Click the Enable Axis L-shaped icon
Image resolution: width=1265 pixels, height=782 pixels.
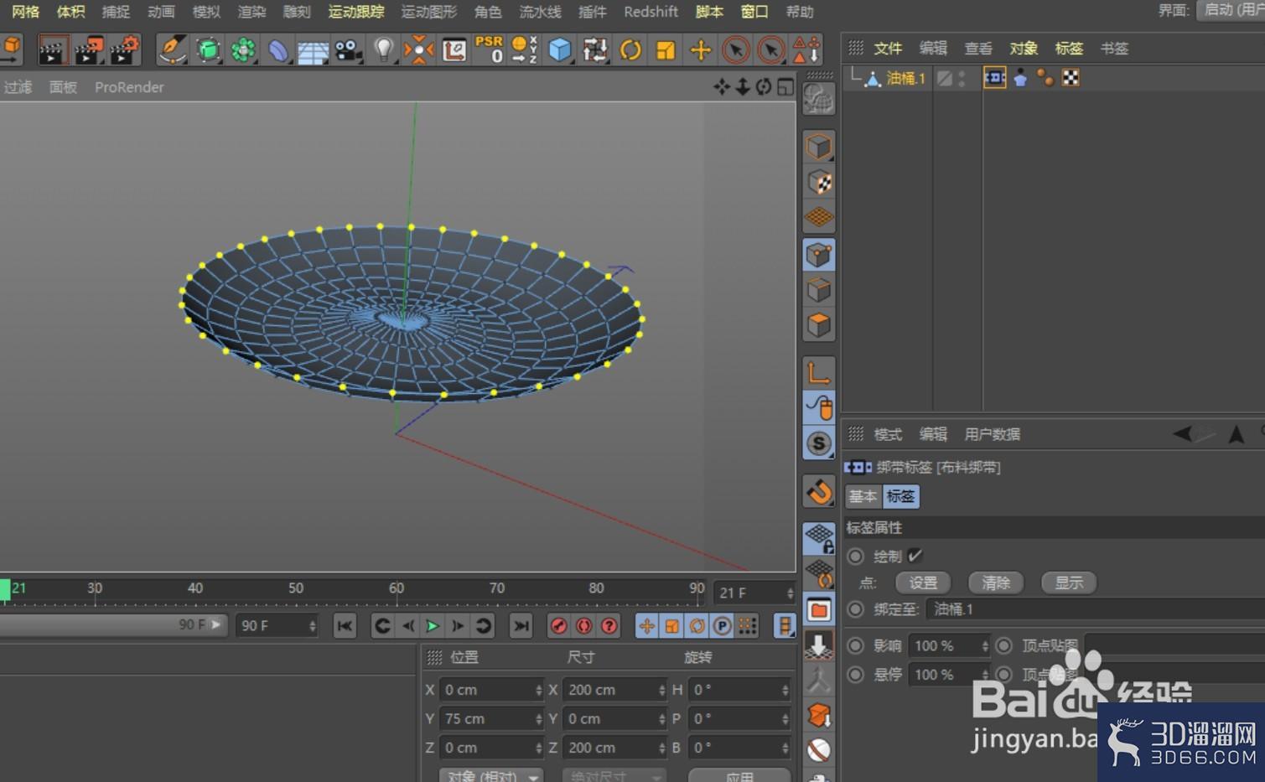818,372
